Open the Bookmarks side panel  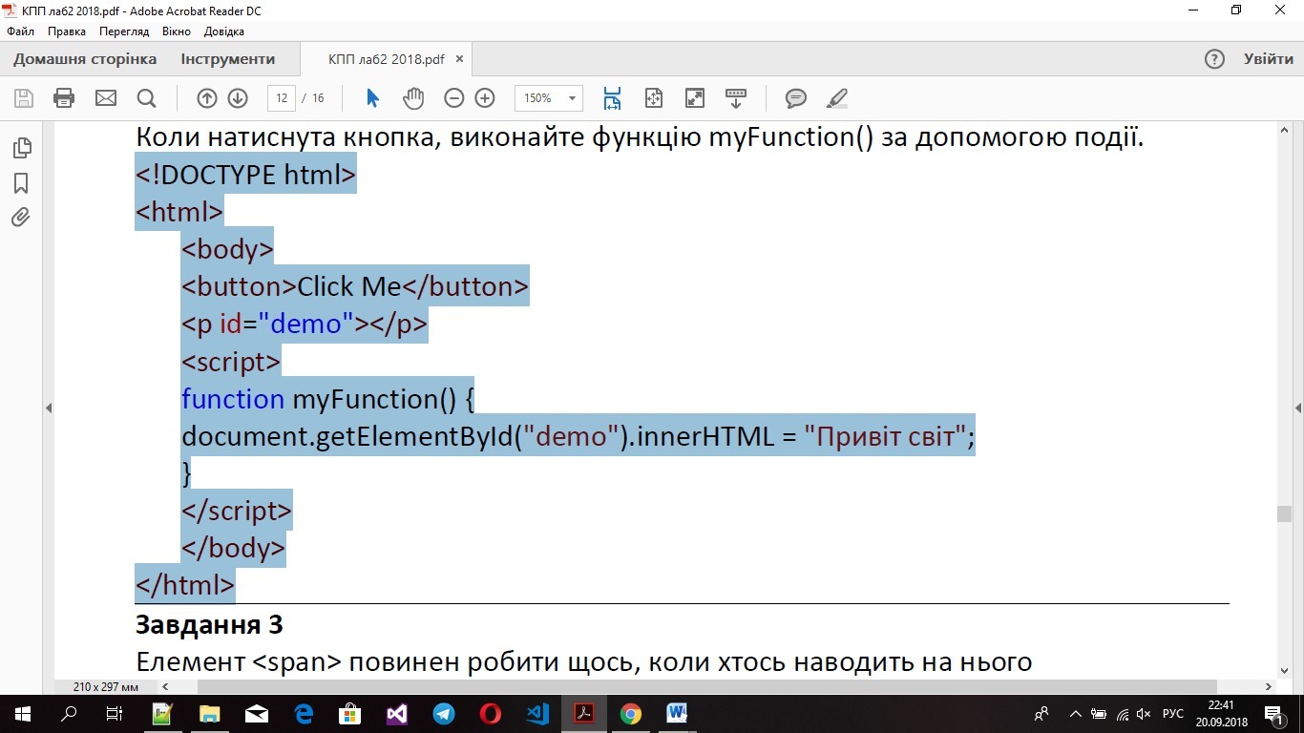(21, 183)
